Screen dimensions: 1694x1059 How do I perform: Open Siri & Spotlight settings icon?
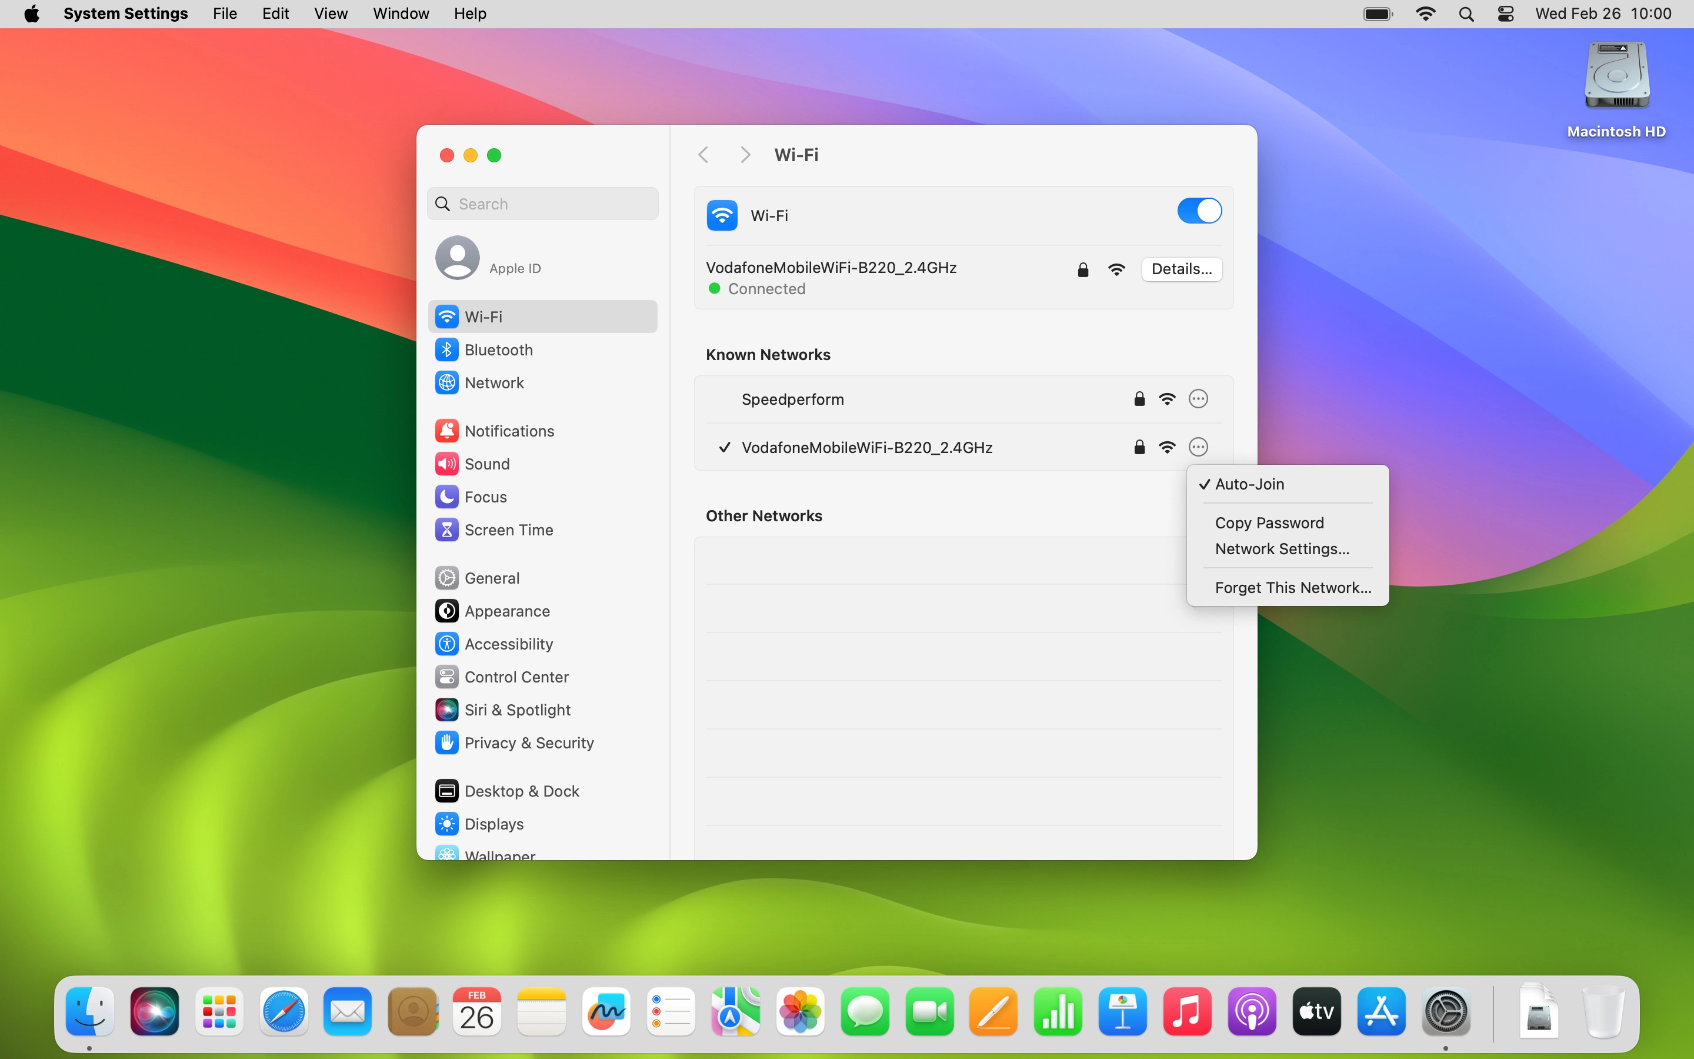coord(446,710)
